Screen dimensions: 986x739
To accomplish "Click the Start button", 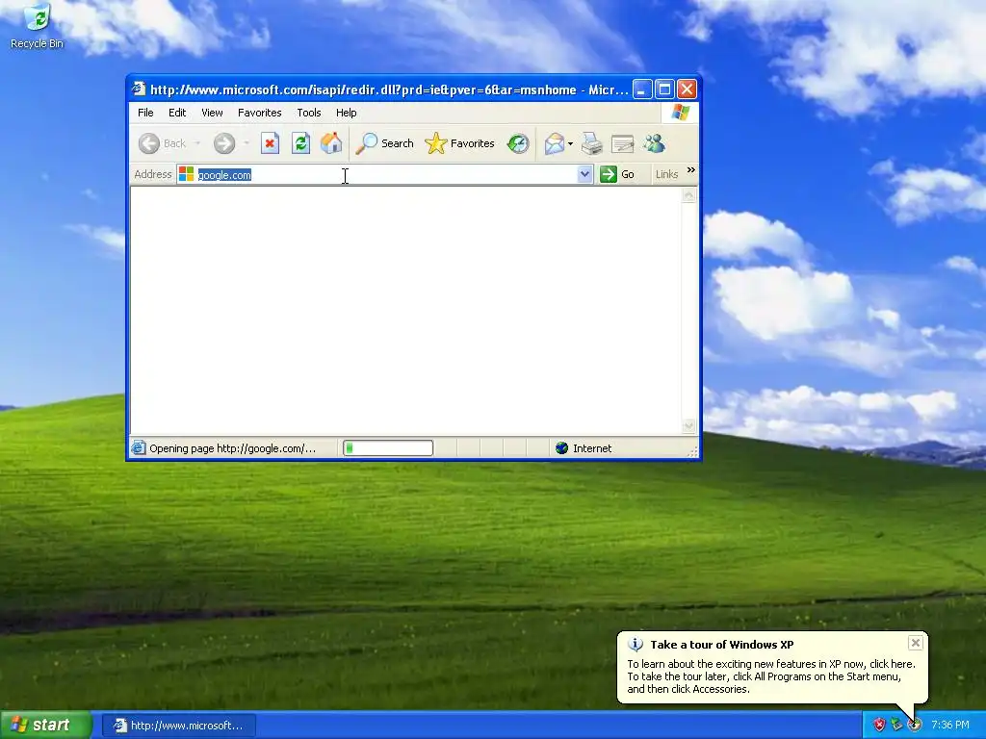I will [x=45, y=725].
